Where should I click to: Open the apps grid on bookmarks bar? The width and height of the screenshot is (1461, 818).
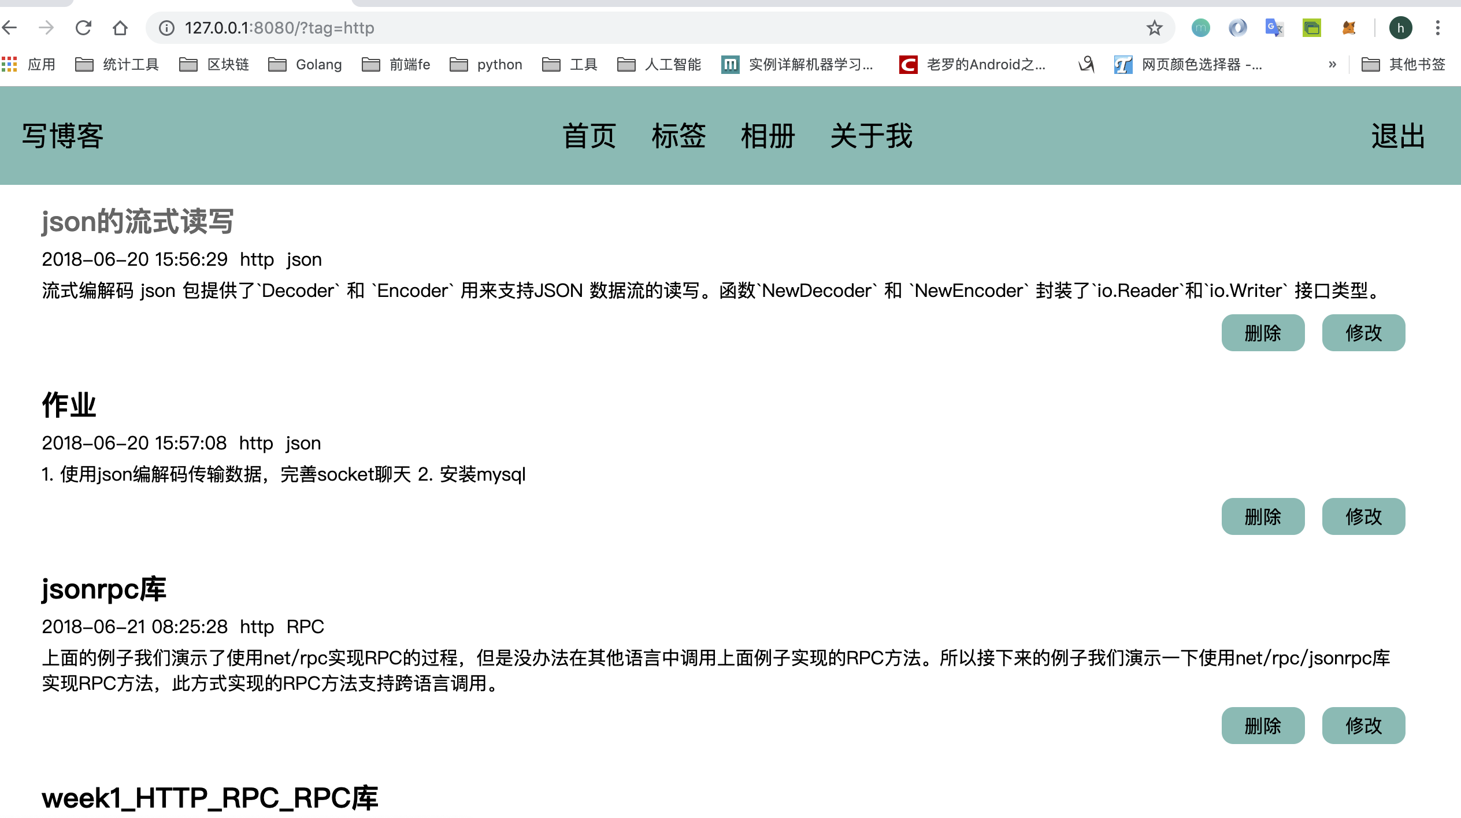(x=10, y=64)
